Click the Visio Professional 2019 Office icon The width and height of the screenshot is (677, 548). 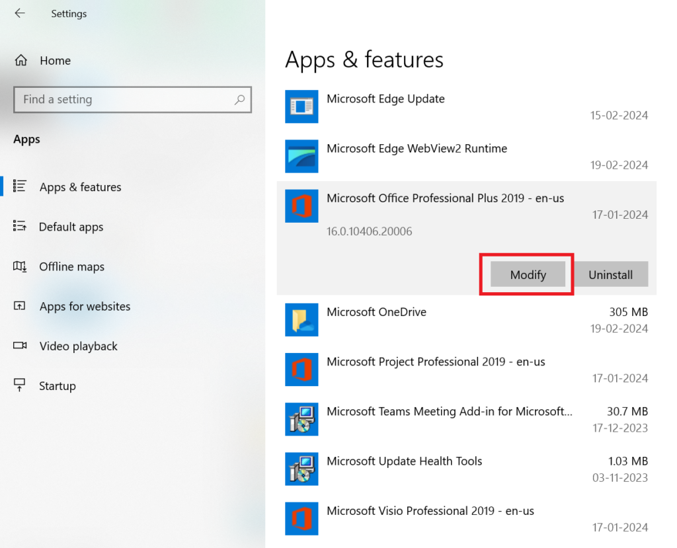tap(301, 518)
